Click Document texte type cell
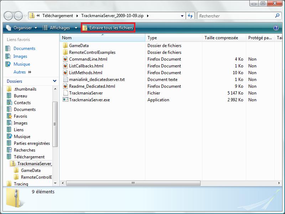This screenshot has width=285, height=214. (162, 79)
